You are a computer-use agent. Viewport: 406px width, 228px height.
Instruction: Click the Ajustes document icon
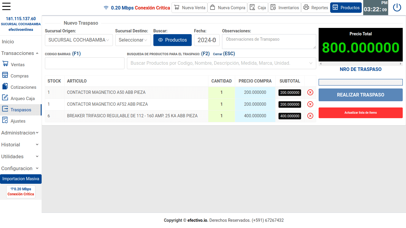click(5, 120)
